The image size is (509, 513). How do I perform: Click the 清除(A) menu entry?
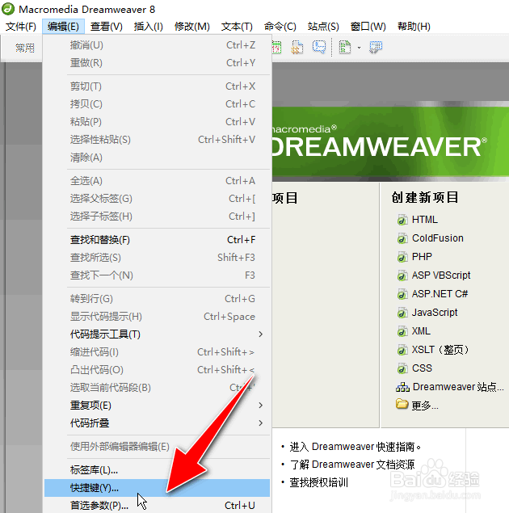click(x=157, y=158)
